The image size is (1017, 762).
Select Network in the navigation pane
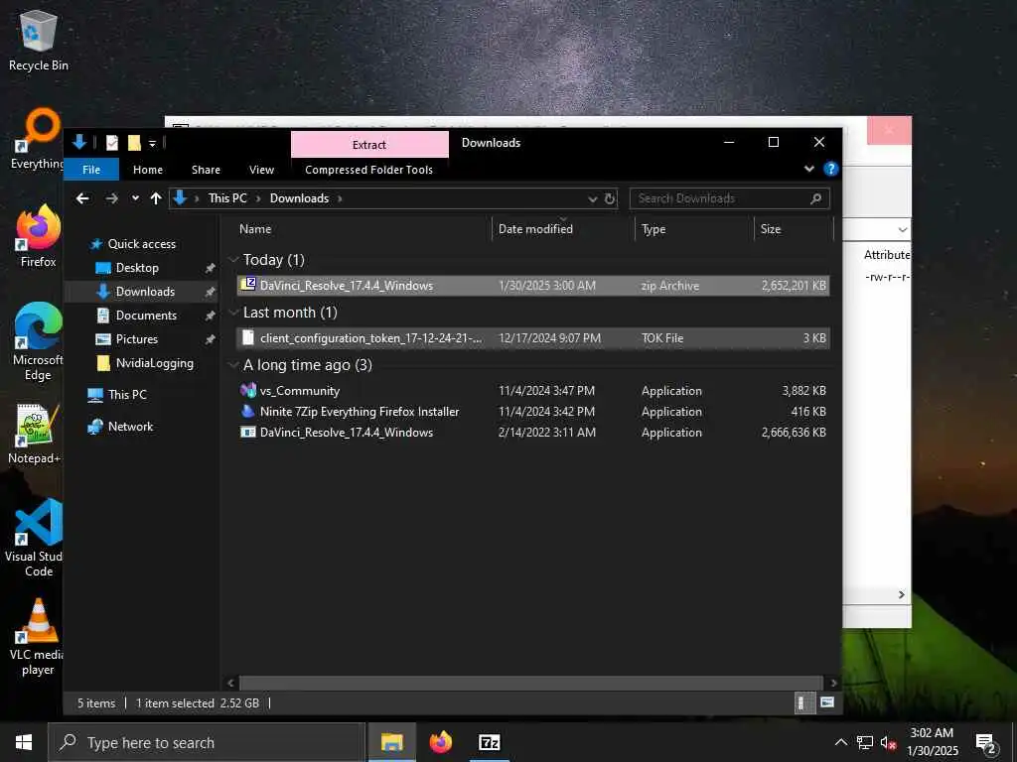click(x=130, y=427)
